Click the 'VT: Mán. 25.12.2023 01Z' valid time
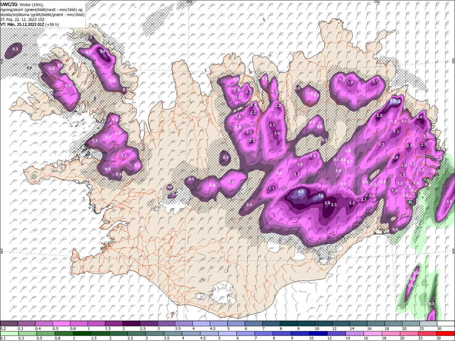 click(x=22, y=25)
